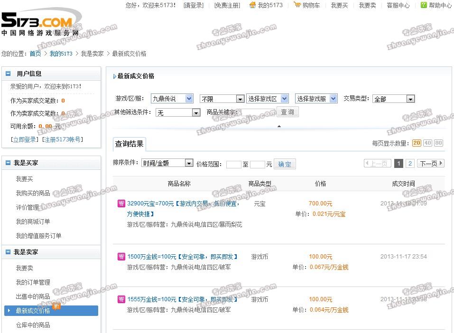Open 我的增值服务订单 in the sidebar
The image size is (454, 333).
(38, 236)
